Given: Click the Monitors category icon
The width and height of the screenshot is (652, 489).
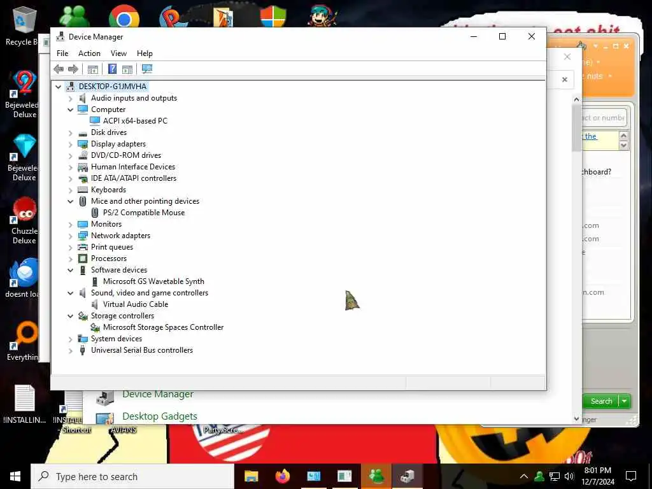Looking at the screenshot, I should (83, 224).
